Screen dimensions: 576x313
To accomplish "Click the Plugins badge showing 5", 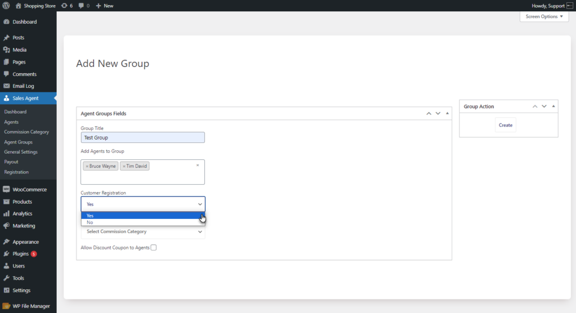I will (34, 254).
